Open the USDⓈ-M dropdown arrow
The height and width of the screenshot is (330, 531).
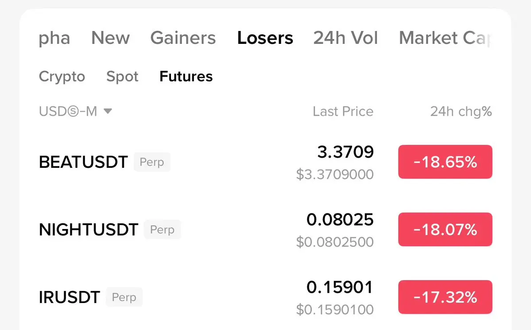pyautogui.click(x=108, y=111)
